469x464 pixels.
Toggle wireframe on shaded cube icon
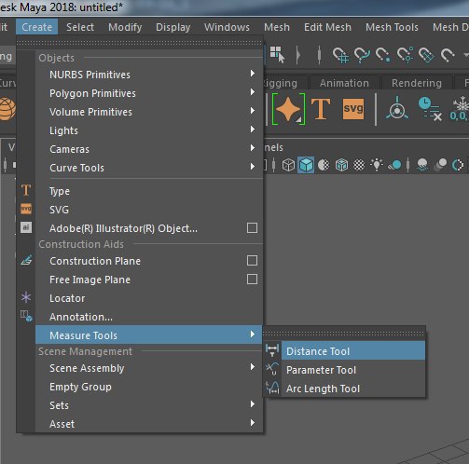tap(341, 165)
